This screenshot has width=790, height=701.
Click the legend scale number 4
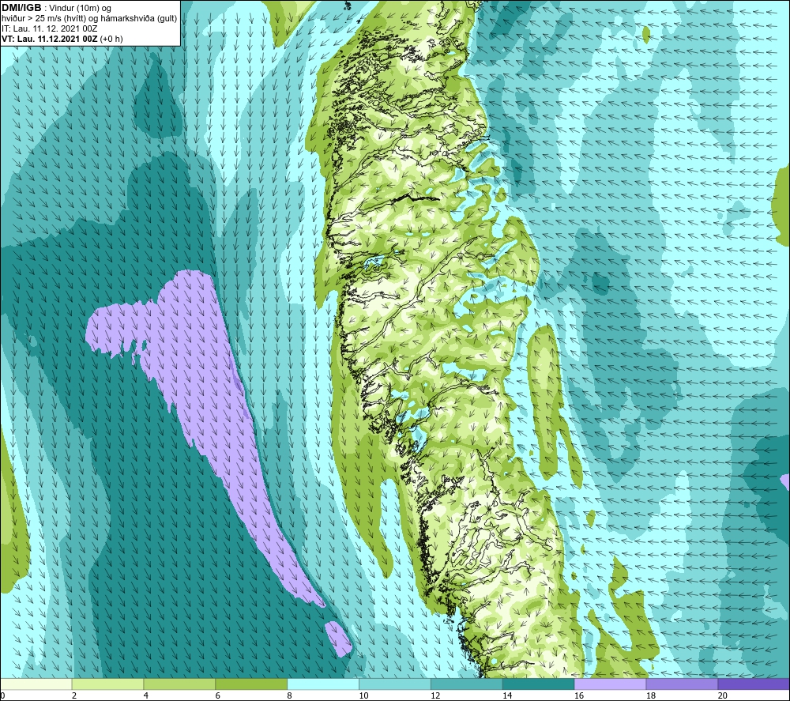pos(145,695)
